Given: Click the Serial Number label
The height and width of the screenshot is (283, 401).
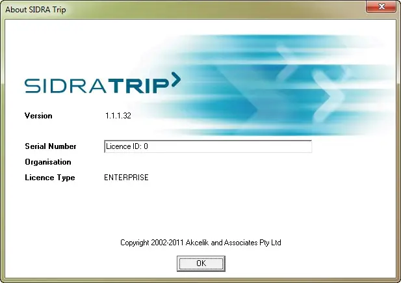Looking at the screenshot, I should pos(51,146).
